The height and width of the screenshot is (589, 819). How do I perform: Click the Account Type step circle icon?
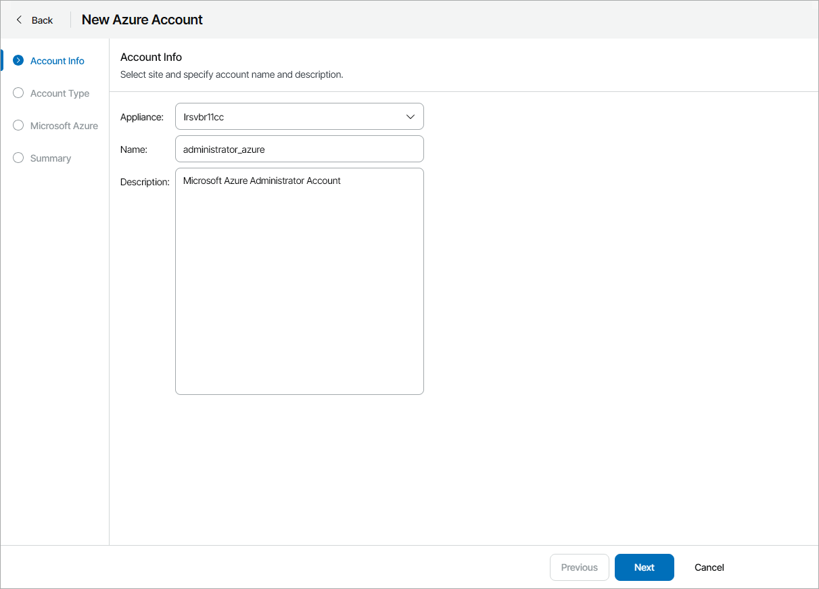pos(18,93)
